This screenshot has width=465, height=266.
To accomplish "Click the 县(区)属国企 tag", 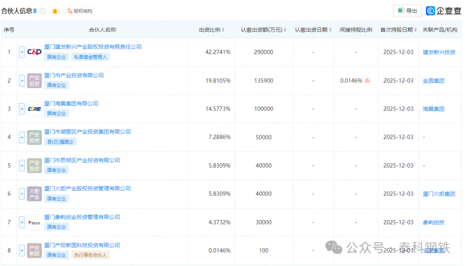I will coord(61,142).
